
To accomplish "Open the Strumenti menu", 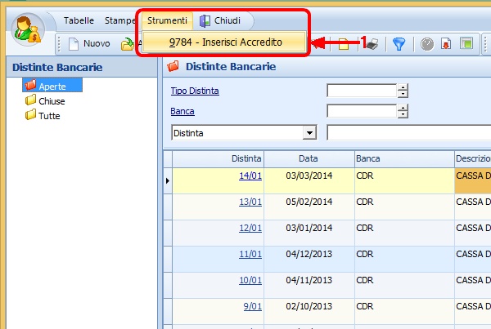I will (167, 20).
